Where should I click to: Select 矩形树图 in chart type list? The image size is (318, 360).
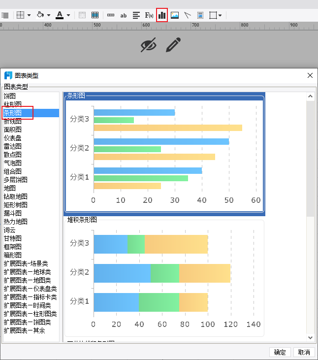[31, 205]
